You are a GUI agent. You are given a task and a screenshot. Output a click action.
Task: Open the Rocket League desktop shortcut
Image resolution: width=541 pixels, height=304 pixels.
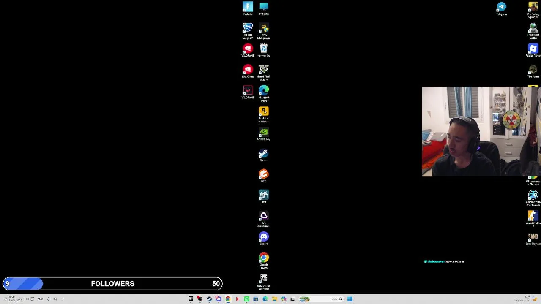pos(248,31)
